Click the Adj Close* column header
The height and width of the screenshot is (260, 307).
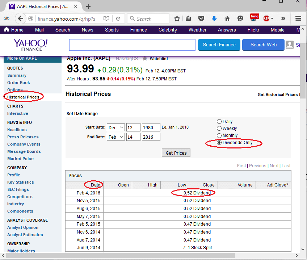(x=274, y=185)
